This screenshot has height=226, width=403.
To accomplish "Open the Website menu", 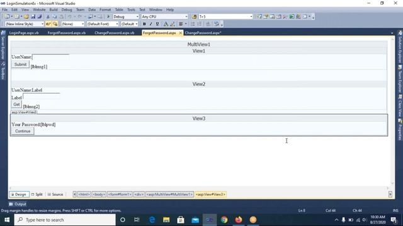I will pyautogui.click(x=39, y=10).
